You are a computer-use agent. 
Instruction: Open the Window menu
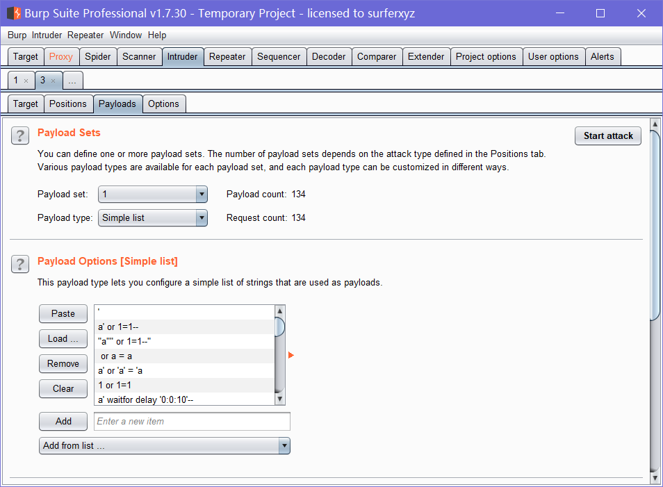coord(126,35)
